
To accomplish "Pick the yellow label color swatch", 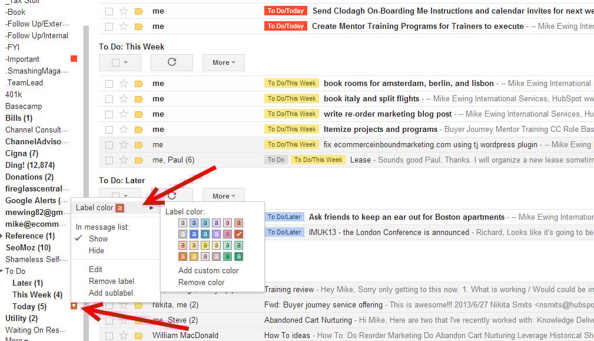I will click(205, 245).
